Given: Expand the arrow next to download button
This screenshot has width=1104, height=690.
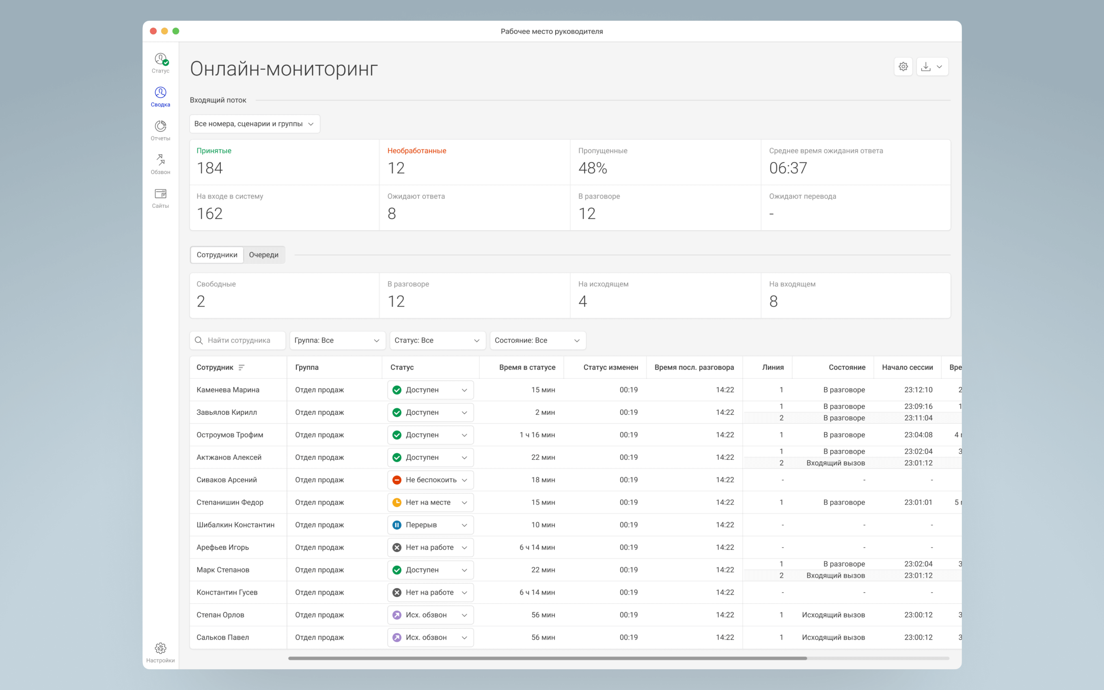Looking at the screenshot, I should 940,67.
